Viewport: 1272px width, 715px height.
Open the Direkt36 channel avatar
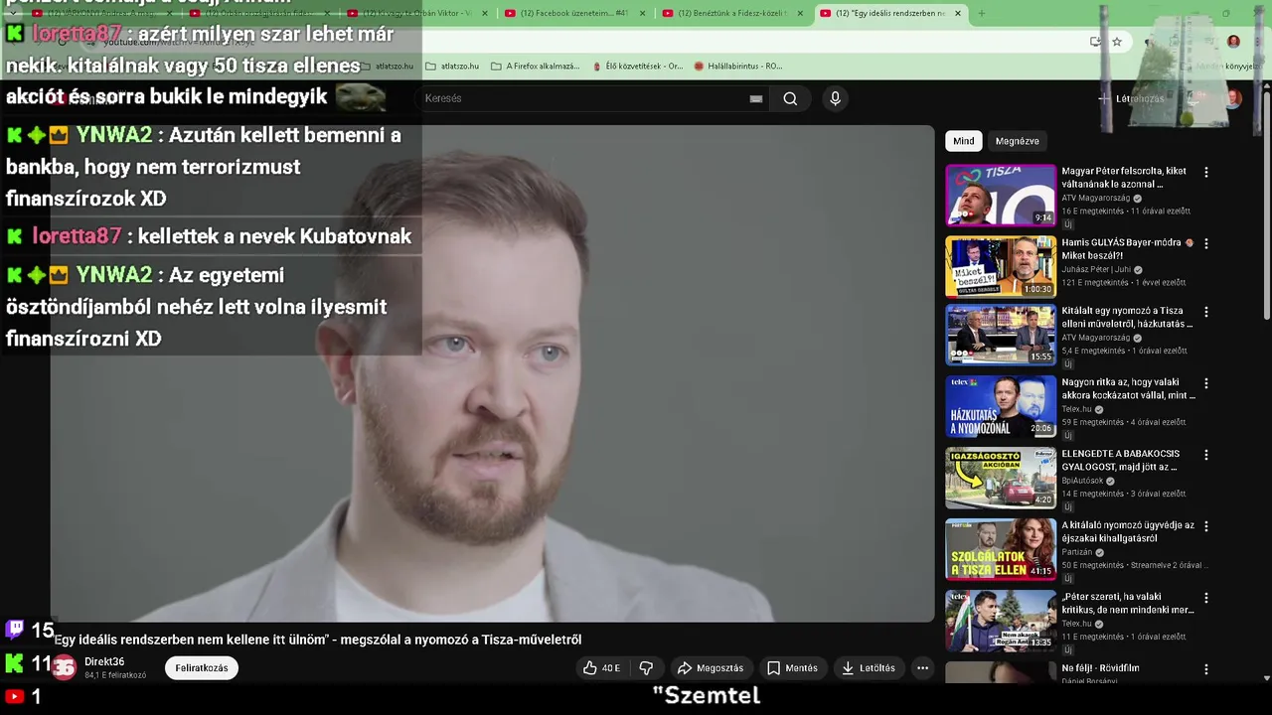pyautogui.click(x=64, y=668)
